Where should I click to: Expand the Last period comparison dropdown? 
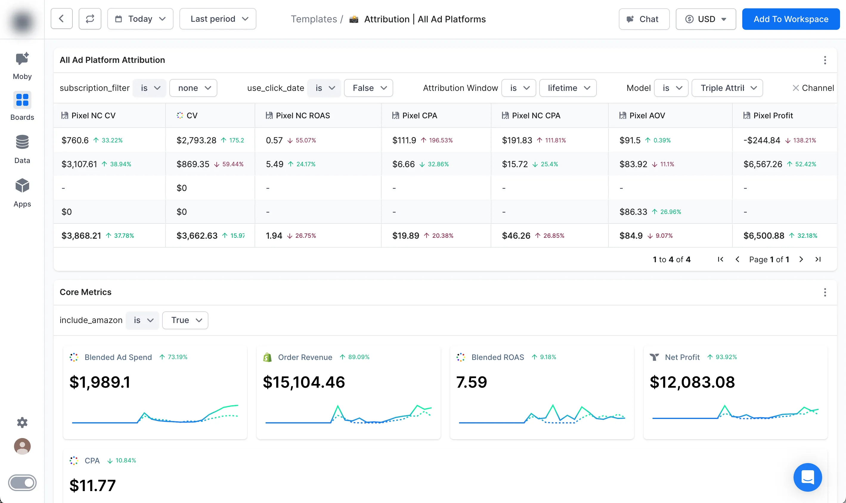click(218, 19)
